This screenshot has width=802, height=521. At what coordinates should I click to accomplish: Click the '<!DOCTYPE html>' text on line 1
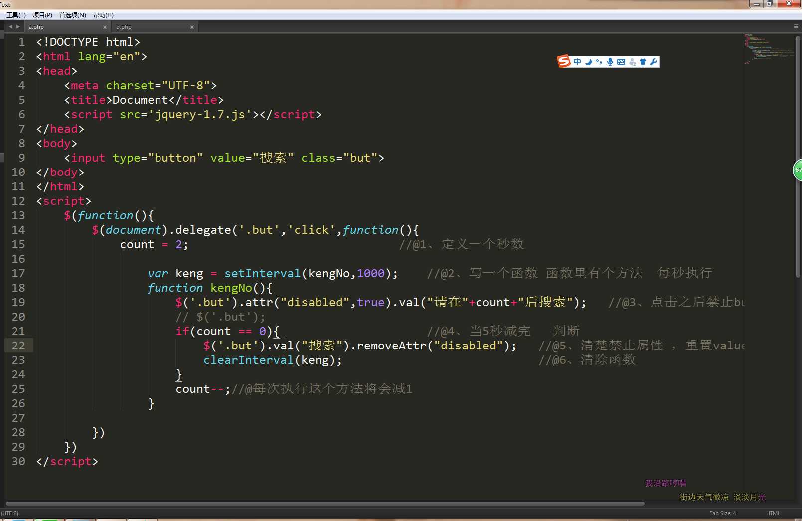88,42
